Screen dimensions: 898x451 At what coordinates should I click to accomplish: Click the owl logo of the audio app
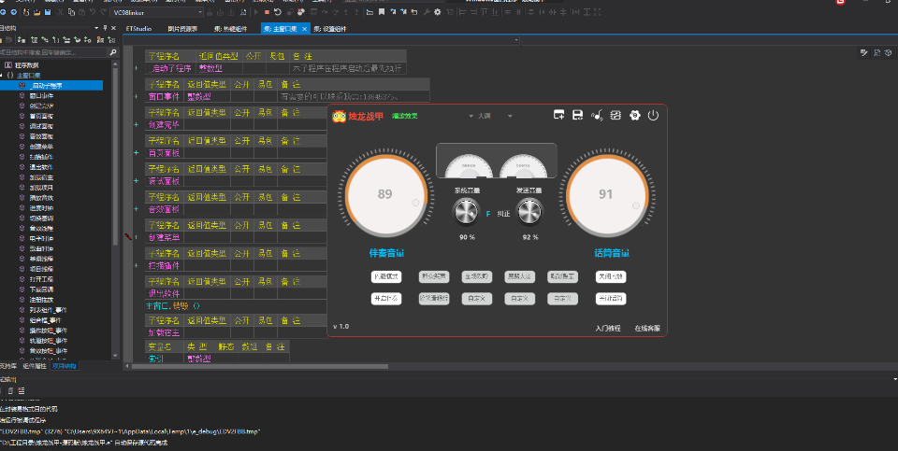pos(340,116)
